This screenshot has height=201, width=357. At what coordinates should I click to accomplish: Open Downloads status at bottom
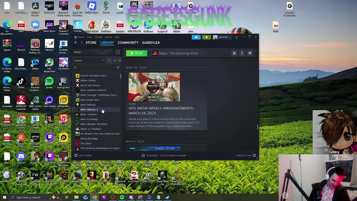[x=164, y=155]
